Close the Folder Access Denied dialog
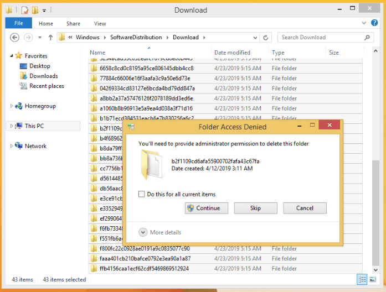 pos(330,125)
